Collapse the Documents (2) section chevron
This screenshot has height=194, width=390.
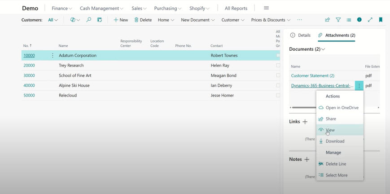pyautogui.click(x=323, y=49)
